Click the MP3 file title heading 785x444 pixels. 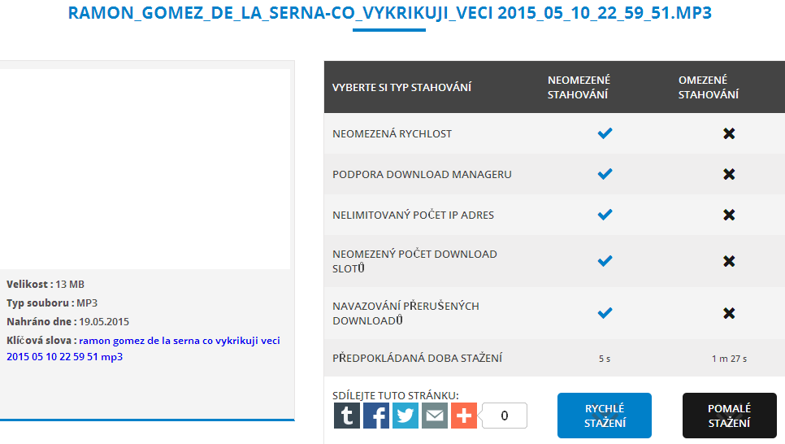coord(389,13)
